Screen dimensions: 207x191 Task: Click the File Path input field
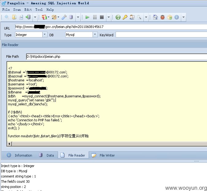point(117,57)
